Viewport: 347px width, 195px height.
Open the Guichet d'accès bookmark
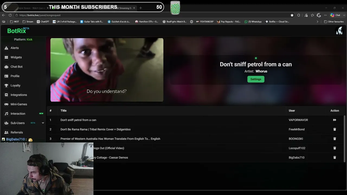tap(119, 22)
